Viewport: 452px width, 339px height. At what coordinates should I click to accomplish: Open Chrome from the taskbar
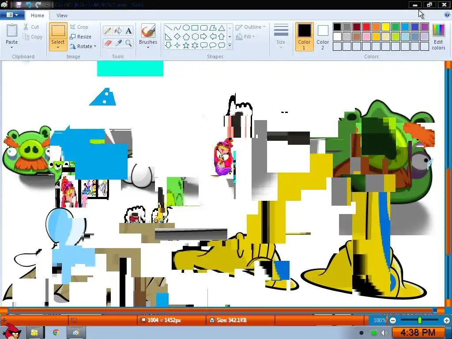(x=56, y=333)
